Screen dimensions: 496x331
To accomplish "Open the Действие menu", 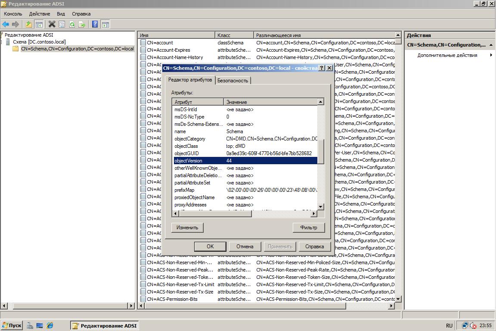I will tap(40, 14).
